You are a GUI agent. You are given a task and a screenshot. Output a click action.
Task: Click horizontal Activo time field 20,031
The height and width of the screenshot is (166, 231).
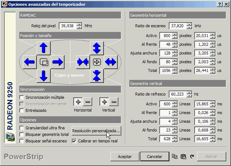click(x=202, y=36)
